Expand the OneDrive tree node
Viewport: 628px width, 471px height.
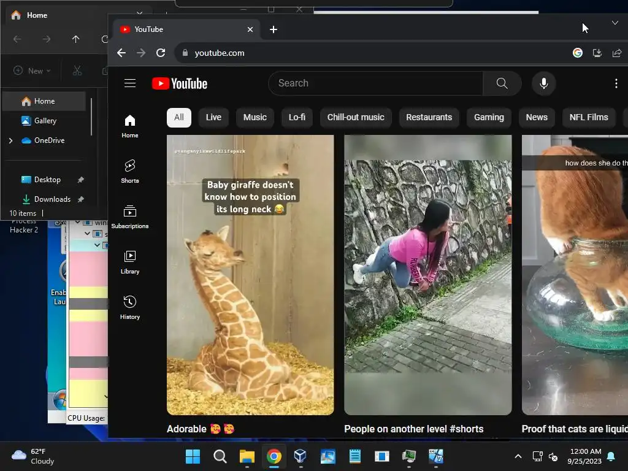(x=11, y=140)
